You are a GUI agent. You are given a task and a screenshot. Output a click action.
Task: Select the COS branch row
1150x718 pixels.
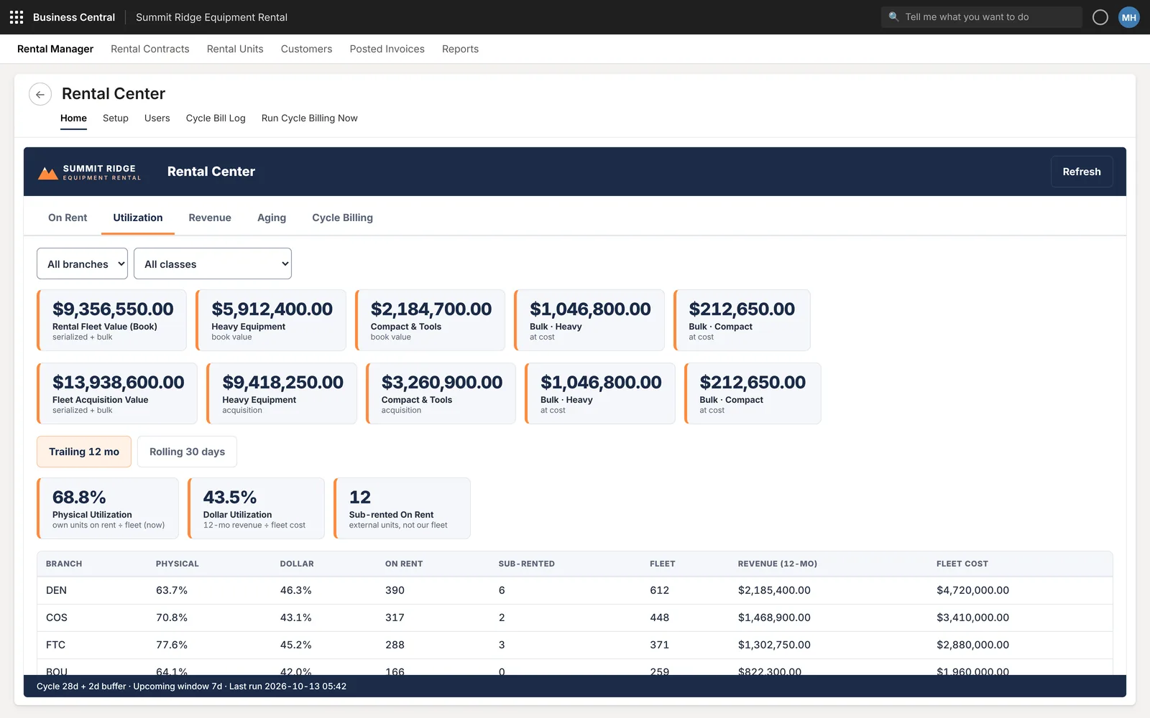575,617
